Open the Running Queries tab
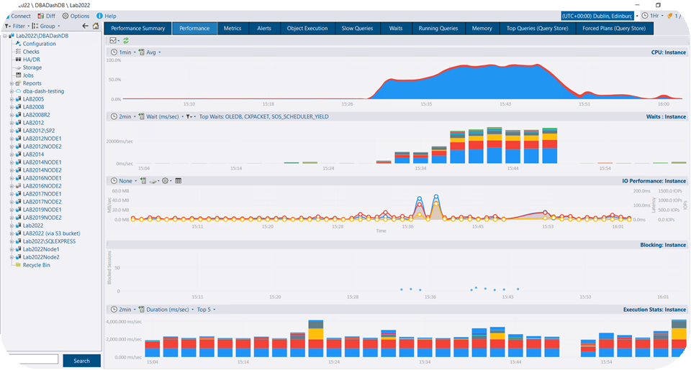691x370 pixels. tap(438, 28)
